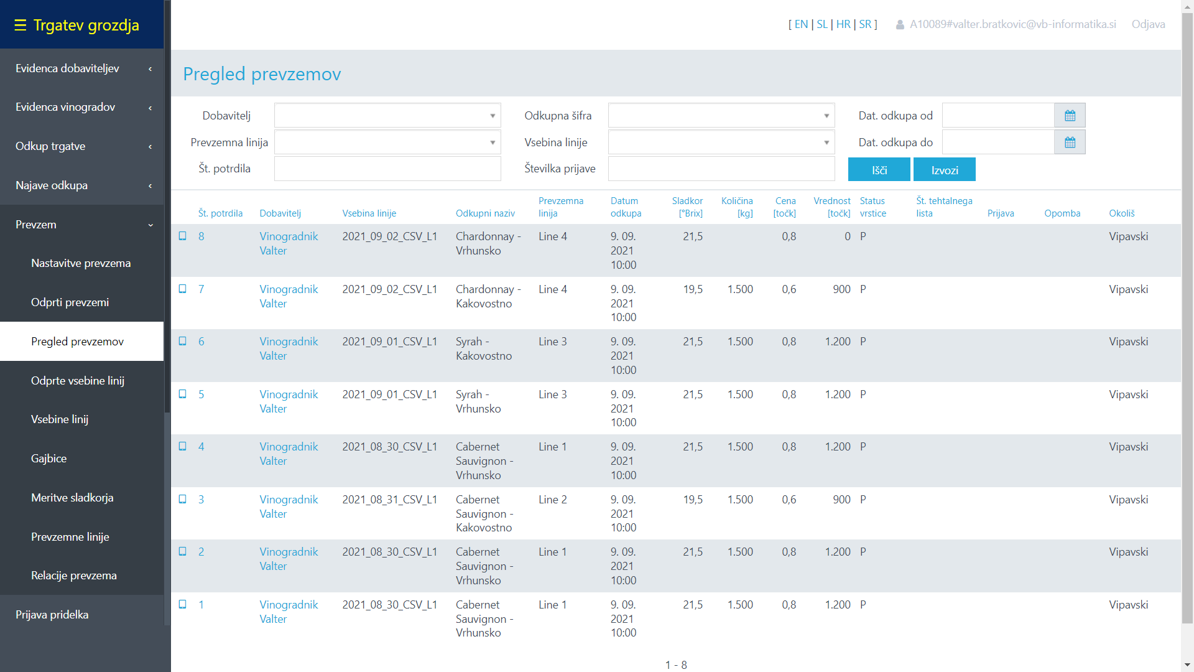The image size is (1194, 672).
Task: Click the page vertical scrollbar
Action: (x=1187, y=317)
